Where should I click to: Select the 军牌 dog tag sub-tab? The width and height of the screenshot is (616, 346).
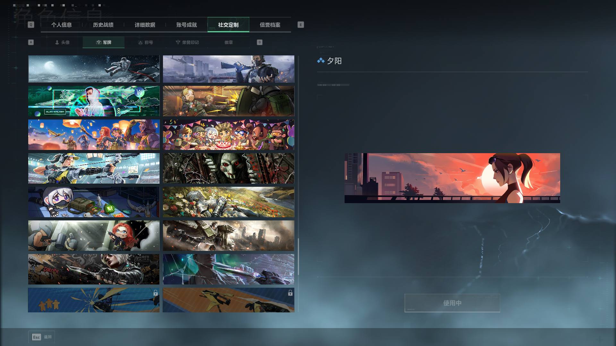[104, 42]
